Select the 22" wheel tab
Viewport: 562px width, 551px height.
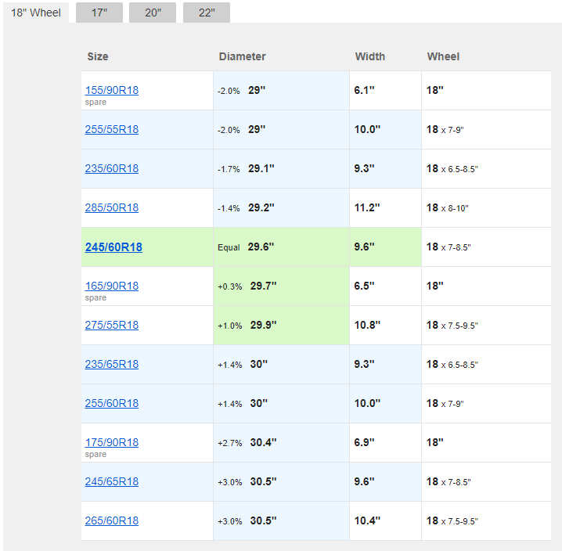tap(206, 13)
